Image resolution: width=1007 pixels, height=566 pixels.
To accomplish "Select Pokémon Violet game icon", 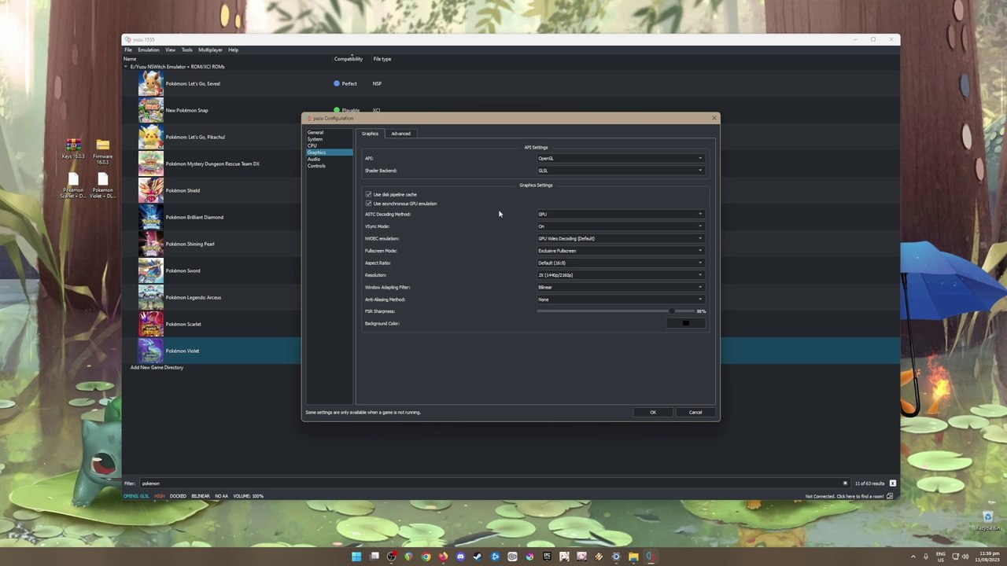I will click(151, 351).
